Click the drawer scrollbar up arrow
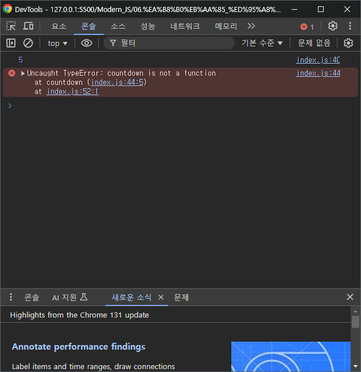361x372 pixels. coord(355,311)
